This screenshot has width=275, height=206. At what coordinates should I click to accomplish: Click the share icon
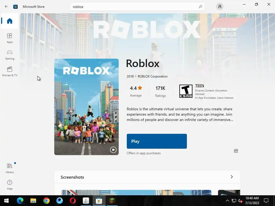pos(236,151)
